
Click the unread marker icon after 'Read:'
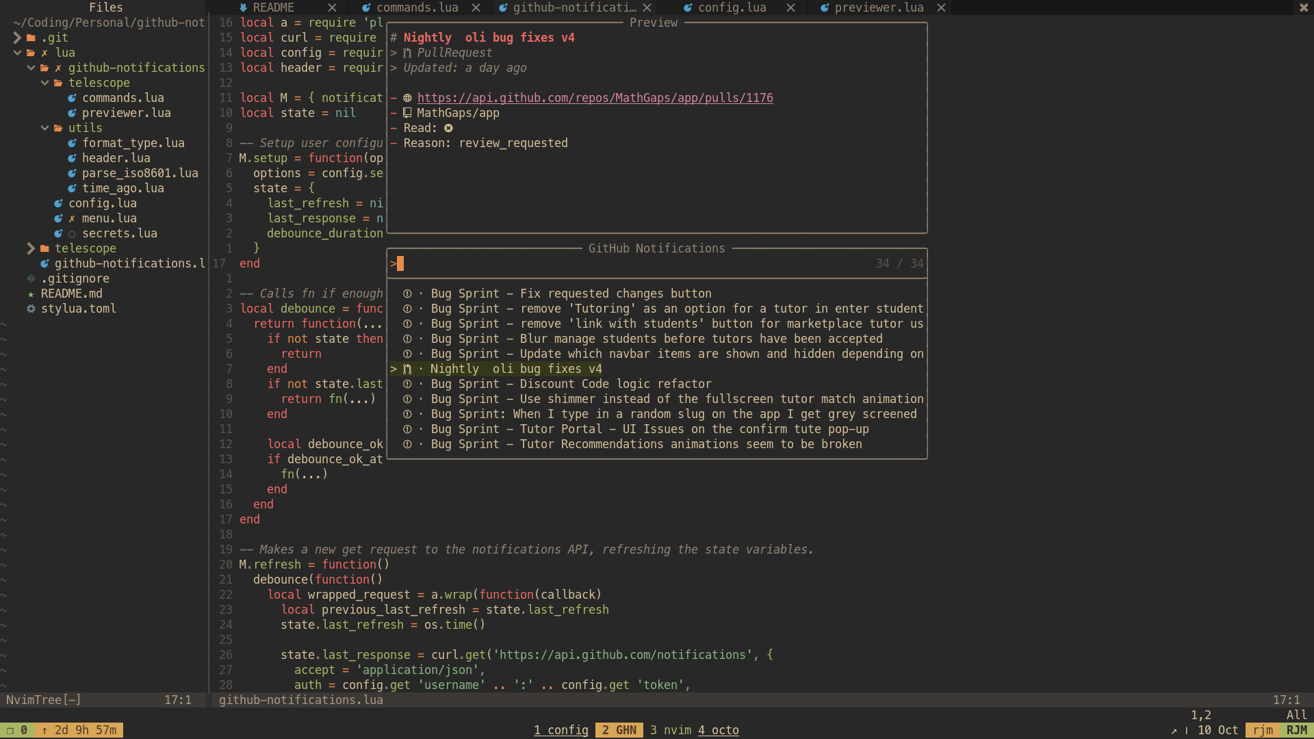click(x=448, y=128)
